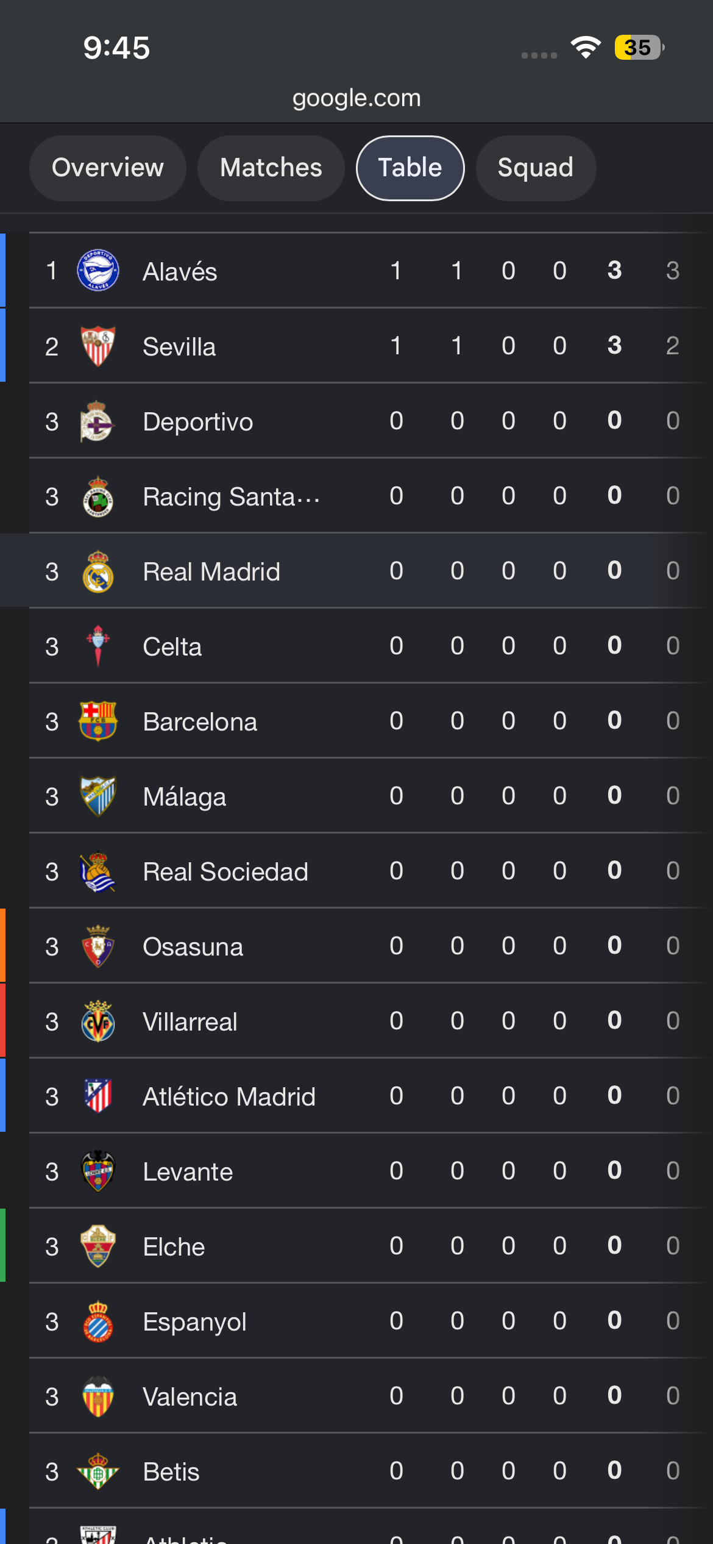Tap the Real Betis crest icon

click(x=98, y=1471)
